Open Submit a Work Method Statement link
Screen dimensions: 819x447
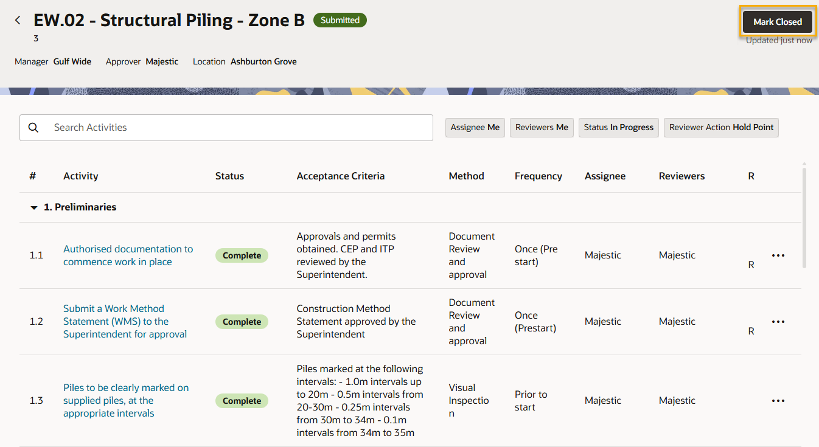coord(125,322)
